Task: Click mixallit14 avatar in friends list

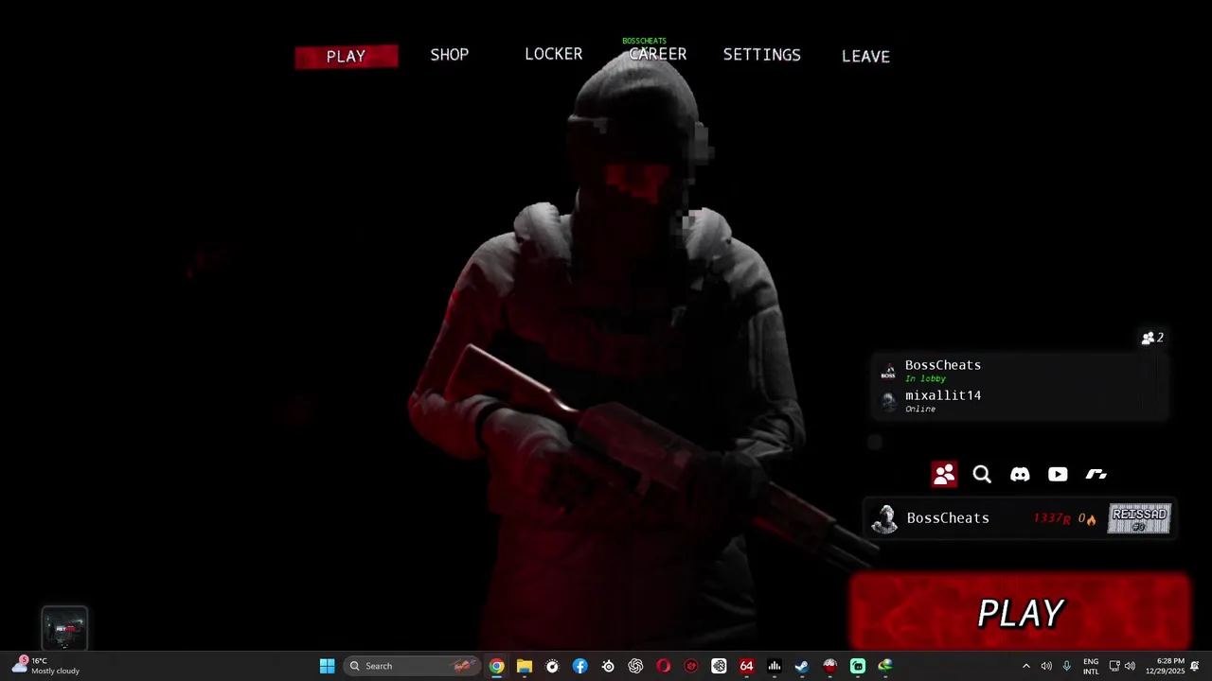Action: click(888, 402)
